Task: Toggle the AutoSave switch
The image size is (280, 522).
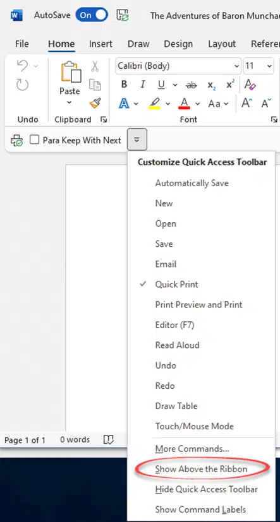Action: (x=92, y=15)
